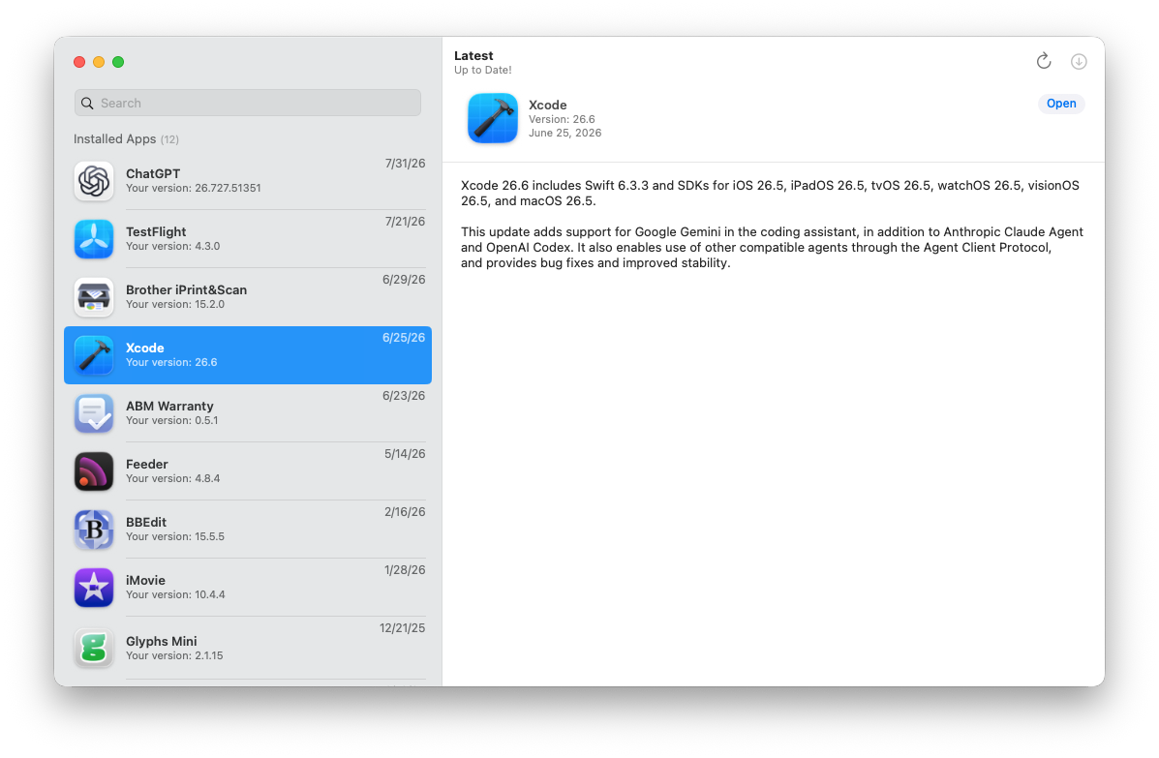The width and height of the screenshot is (1159, 758).
Task: Click the Installed Apps header
Action: pos(126,138)
